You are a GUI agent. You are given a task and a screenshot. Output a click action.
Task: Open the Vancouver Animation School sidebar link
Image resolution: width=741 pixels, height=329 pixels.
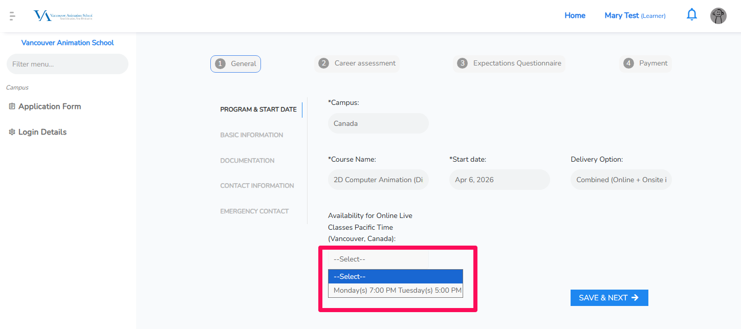68,43
